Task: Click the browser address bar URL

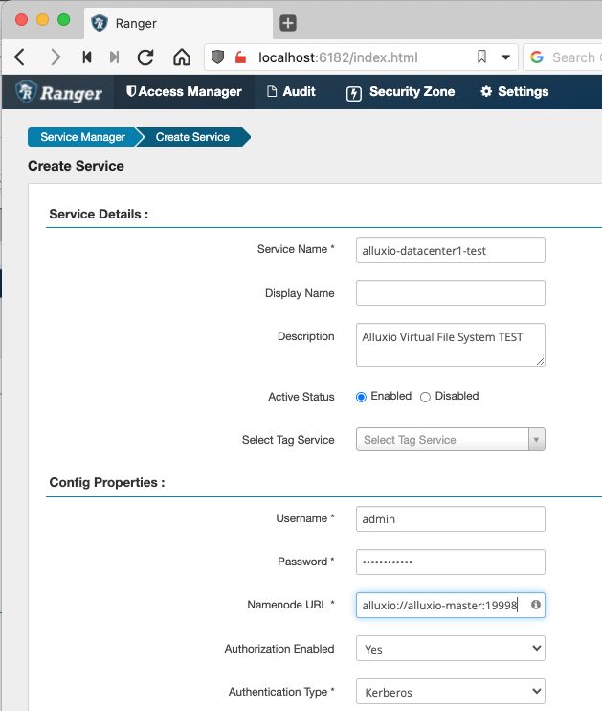Action: pyautogui.click(x=338, y=57)
